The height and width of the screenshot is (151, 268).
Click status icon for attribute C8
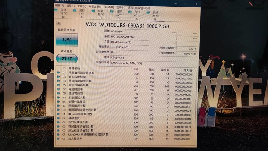click(x=58, y=139)
